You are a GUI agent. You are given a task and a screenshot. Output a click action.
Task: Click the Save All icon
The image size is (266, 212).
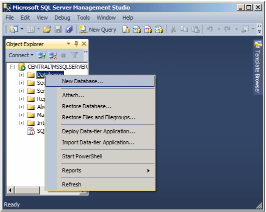(69, 29)
